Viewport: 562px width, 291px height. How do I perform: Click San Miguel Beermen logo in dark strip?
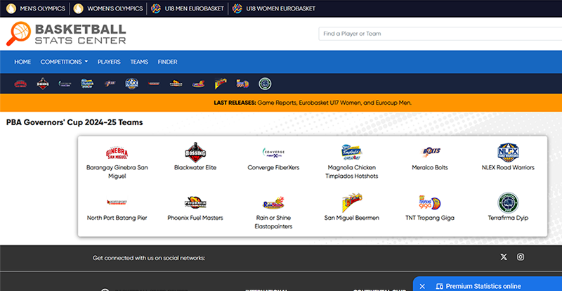pos(221,84)
